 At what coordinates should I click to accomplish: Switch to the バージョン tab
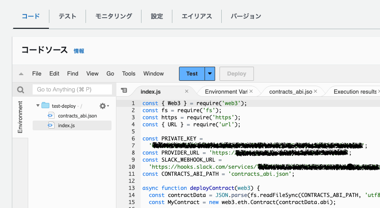[x=246, y=16]
